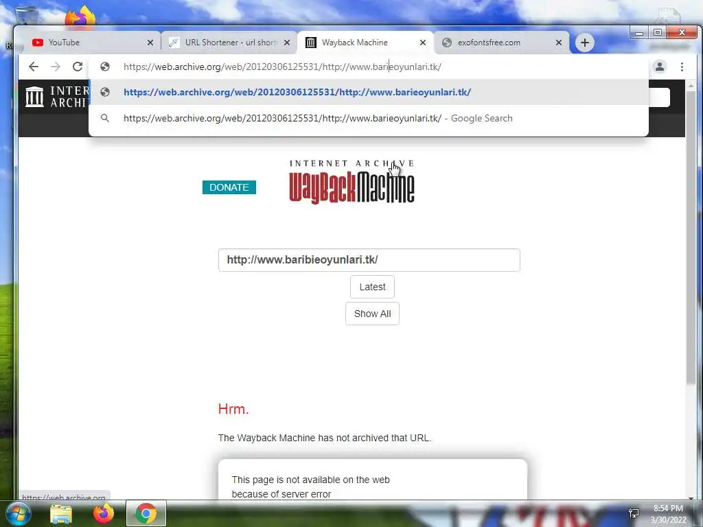Open the Firefox desktop shortcut icon

tap(80, 16)
